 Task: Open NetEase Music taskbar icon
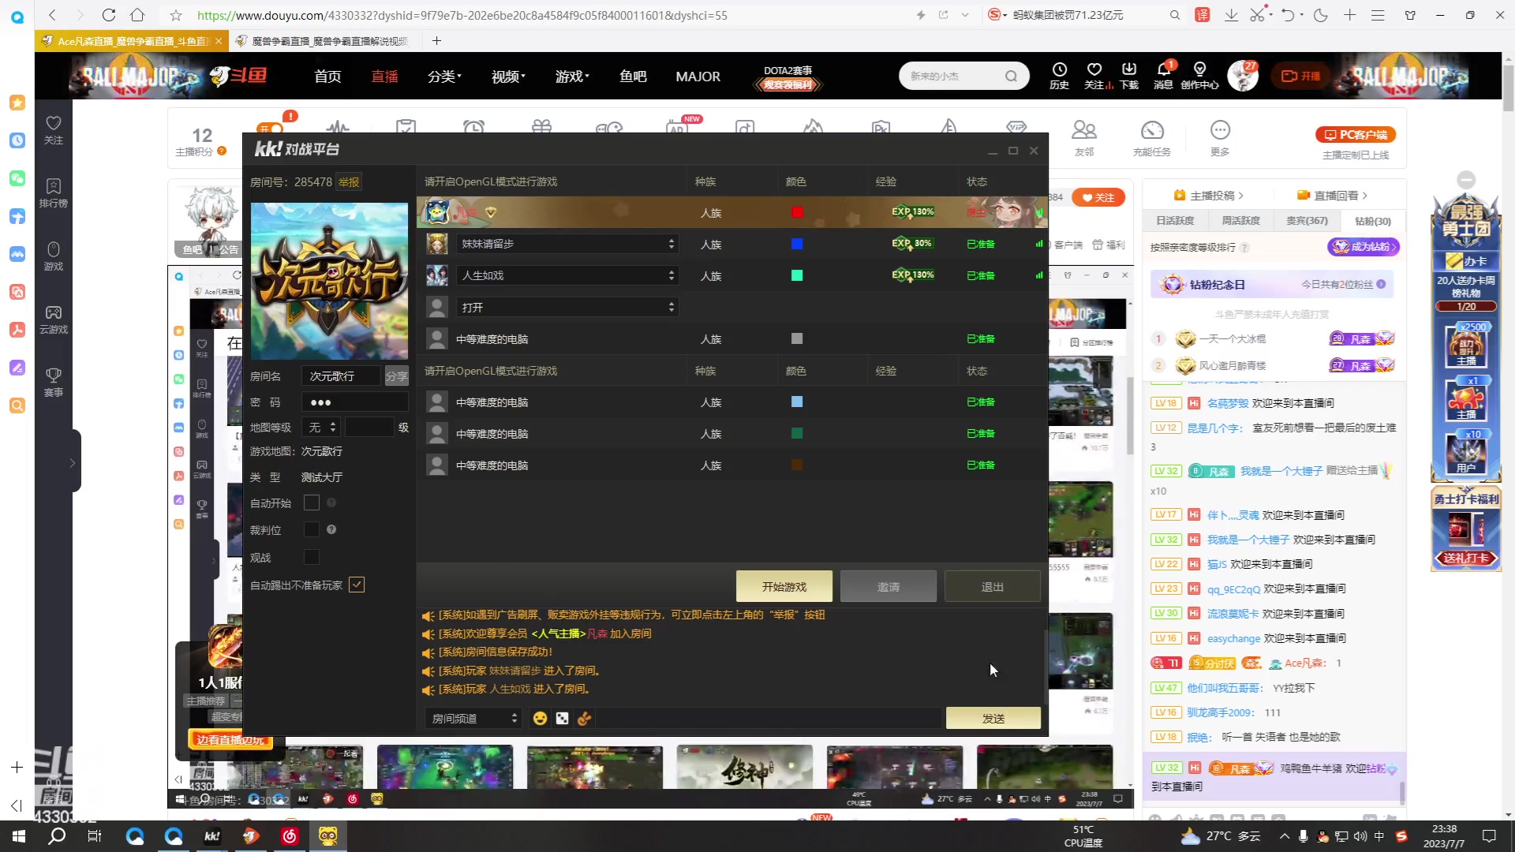[x=290, y=836]
